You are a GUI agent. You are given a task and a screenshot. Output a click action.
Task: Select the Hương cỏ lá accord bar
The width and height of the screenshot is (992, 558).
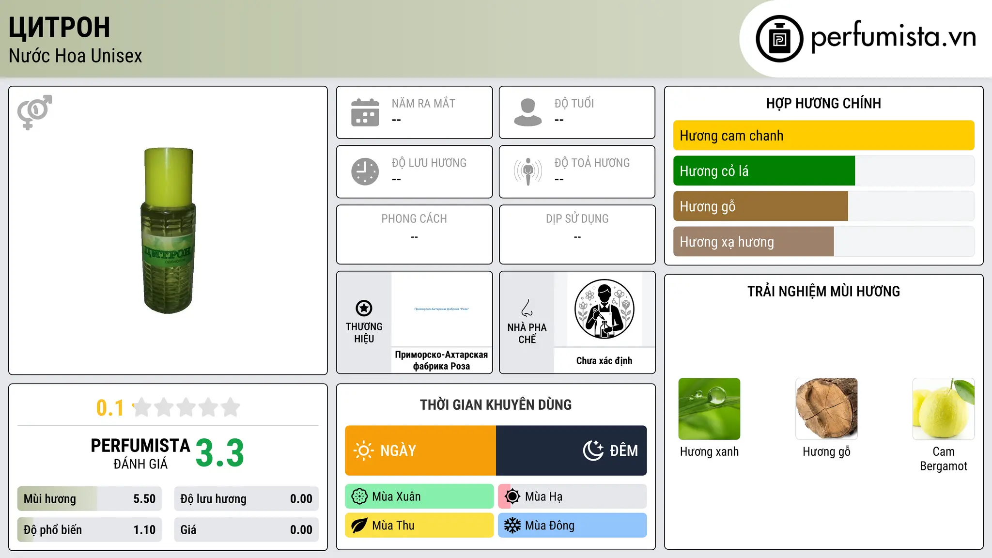(823, 171)
